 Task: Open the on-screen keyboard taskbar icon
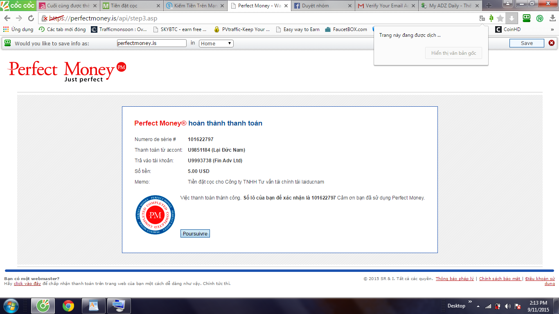point(119,306)
